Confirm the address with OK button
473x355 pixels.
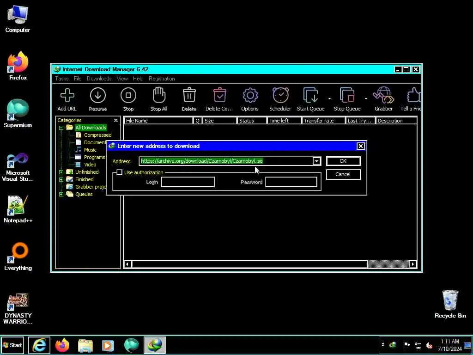pyautogui.click(x=343, y=161)
